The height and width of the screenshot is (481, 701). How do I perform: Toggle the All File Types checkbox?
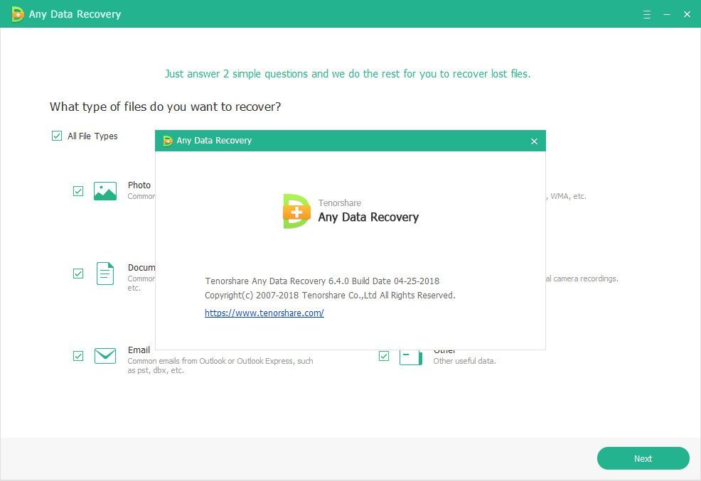point(57,136)
